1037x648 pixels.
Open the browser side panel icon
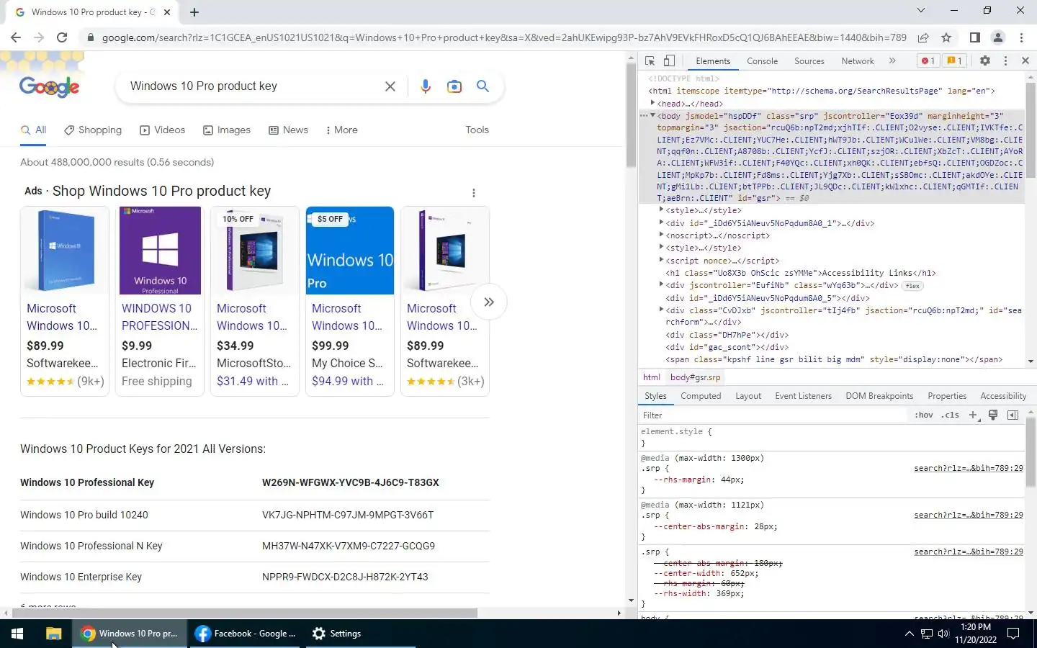coord(974,37)
